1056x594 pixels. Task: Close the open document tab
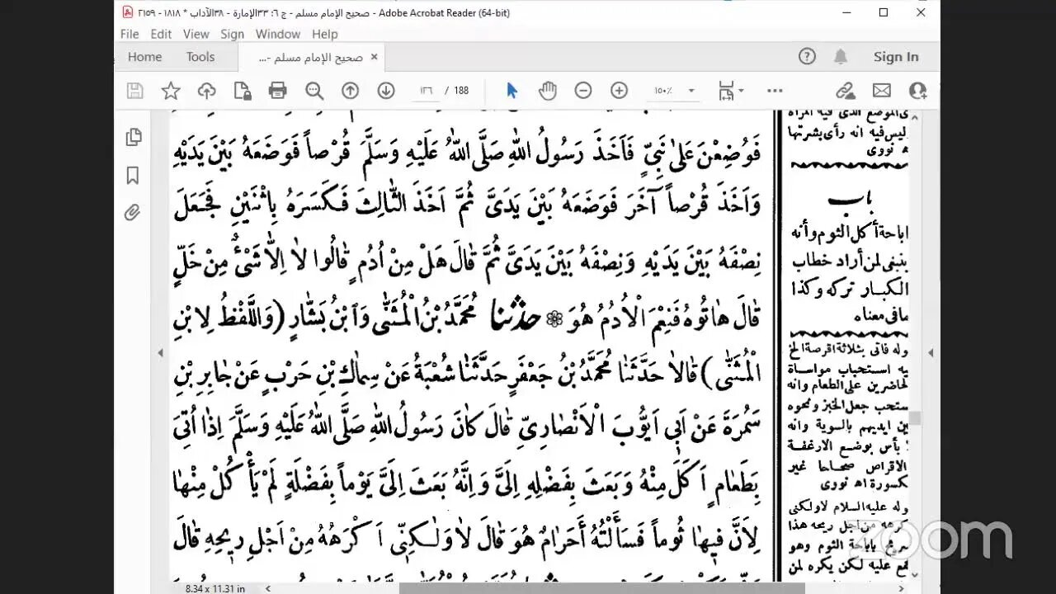(x=374, y=57)
